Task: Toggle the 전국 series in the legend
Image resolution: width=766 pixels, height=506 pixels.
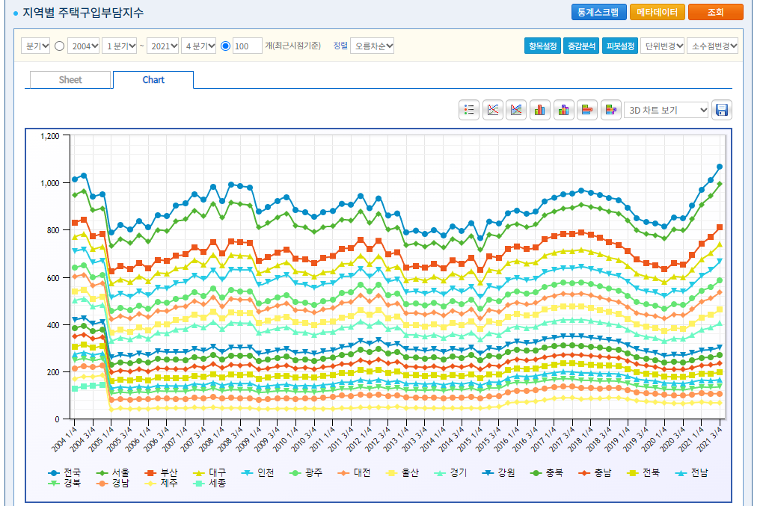Action: pos(64,473)
